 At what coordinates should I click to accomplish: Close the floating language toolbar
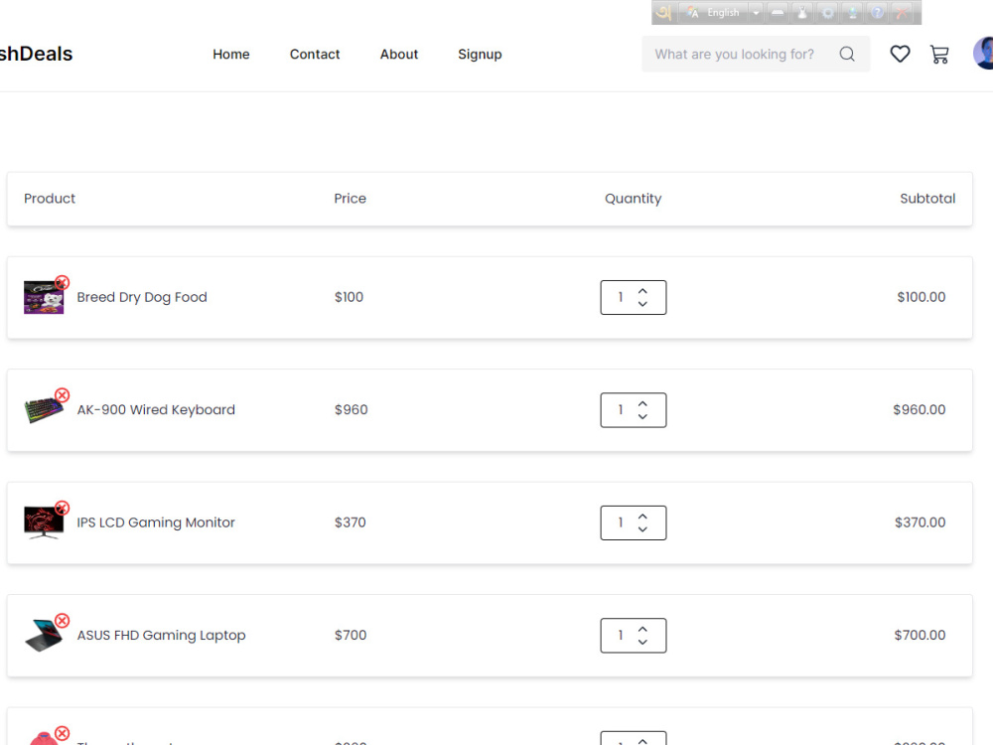tap(902, 13)
